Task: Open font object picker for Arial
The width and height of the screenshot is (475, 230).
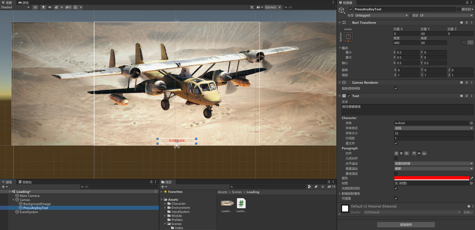Action: pos(471,123)
